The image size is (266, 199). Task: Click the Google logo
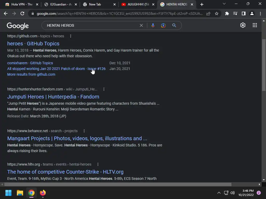tap(18, 26)
